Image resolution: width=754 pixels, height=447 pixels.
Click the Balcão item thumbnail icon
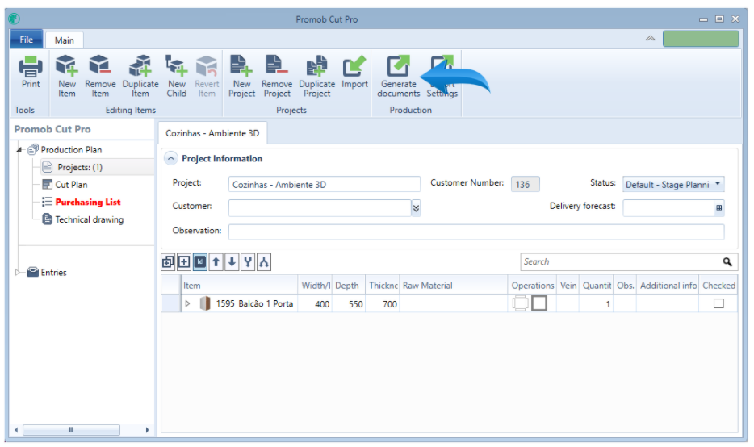pos(205,303)
